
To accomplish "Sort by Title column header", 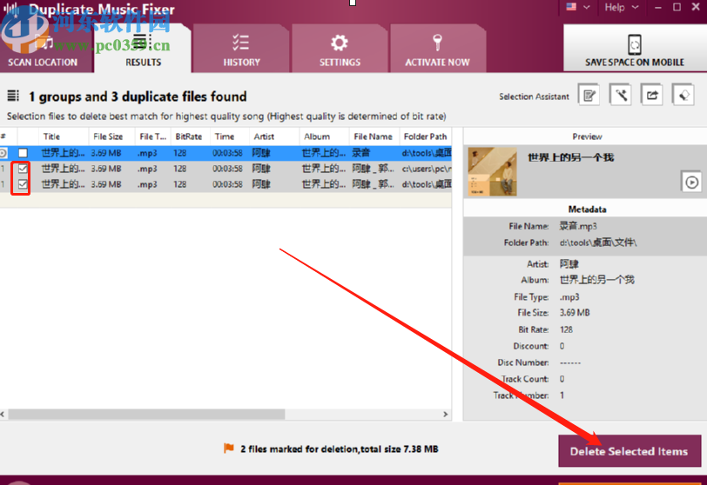I will pos(64,136).
